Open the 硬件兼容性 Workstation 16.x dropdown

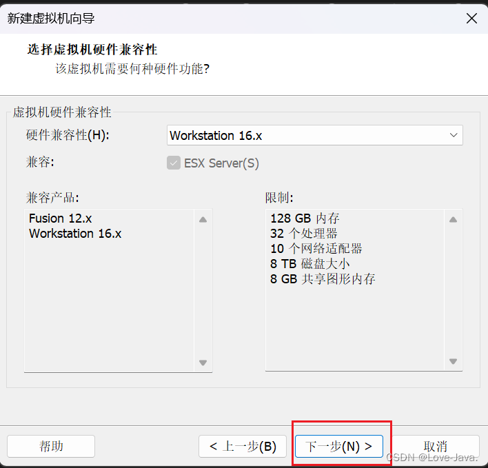[315, 135]
